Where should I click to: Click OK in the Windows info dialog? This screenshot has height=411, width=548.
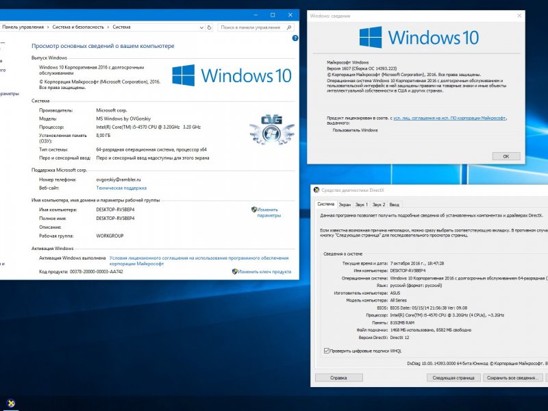(506, 156)
